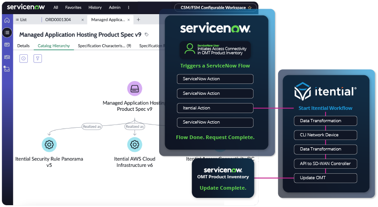Open the History menu
This screenshot has height=207, width=378.
[x=95, y=8]
